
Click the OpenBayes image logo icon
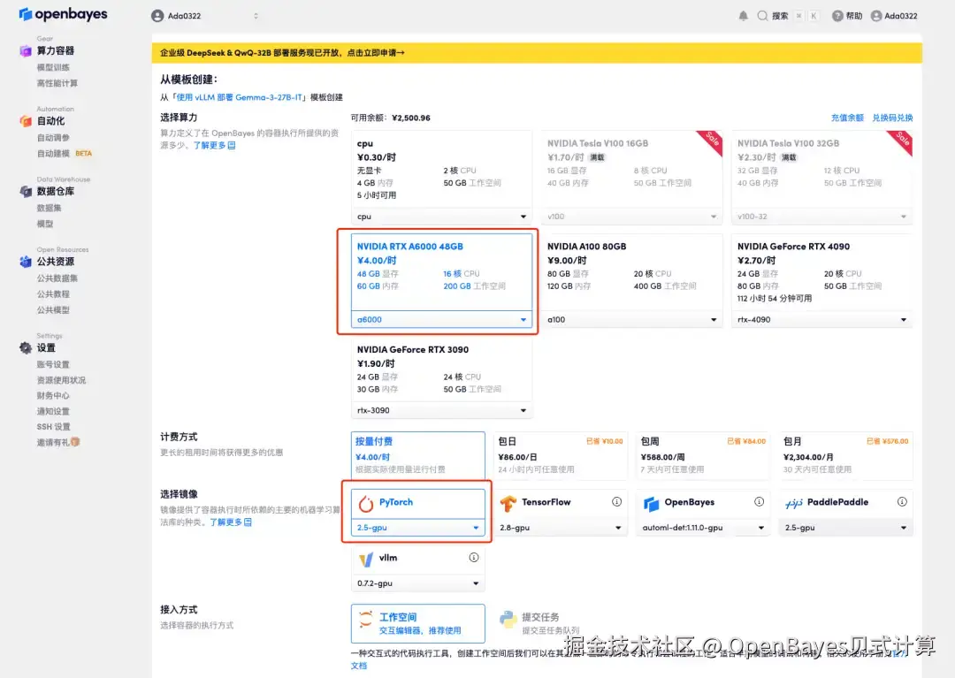pos(651,503)
